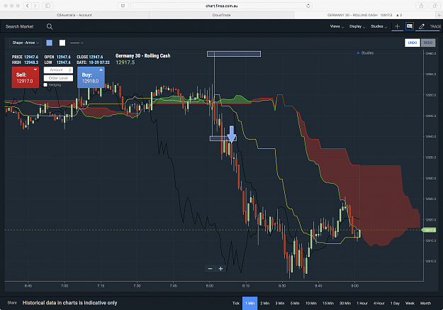Click the Safari address bar
This screenshot has height=310, width=443.
pos(221,6)
